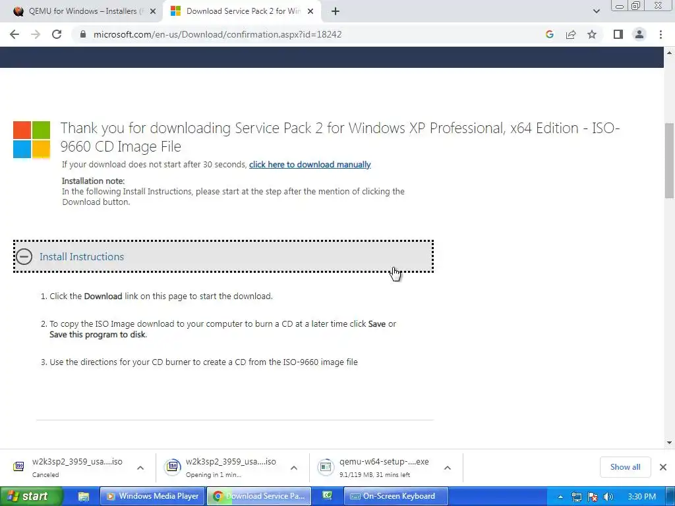Expand options for in-progress iso download
The image size is (675, 506).
tap(294, 468)
